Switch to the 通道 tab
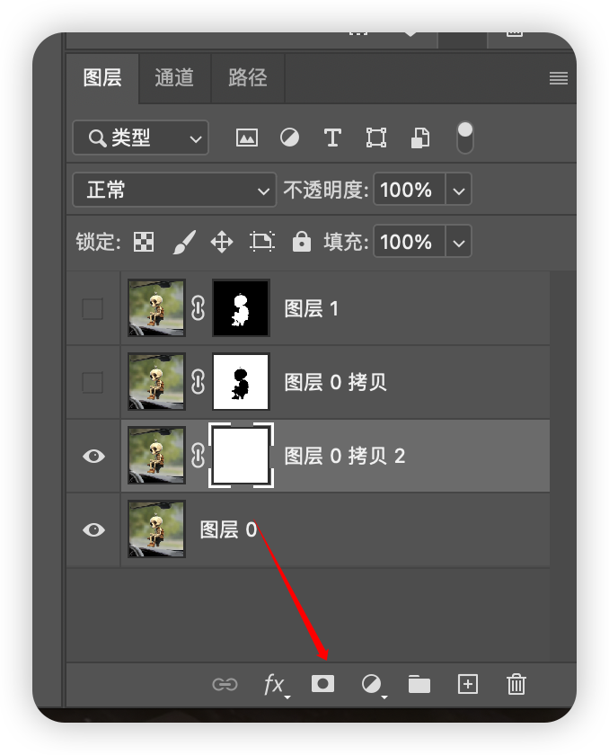 pos(174,78)
